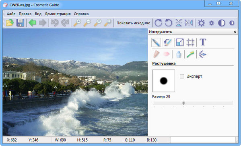The width and height of the screenshot is (241, 146).
Task: Click the green back arrow button
Action: tap(32, 23)
